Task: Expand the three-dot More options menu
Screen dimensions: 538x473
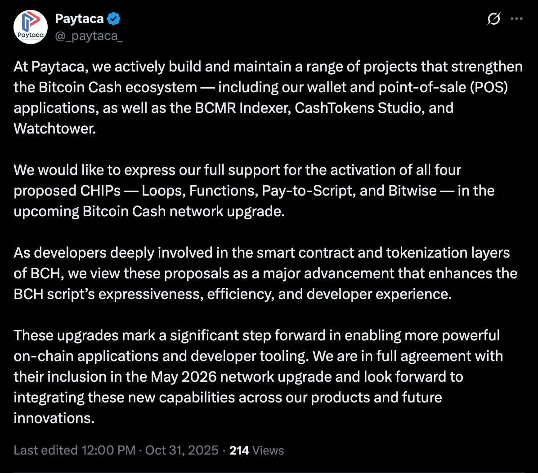Action: [516, 19]
